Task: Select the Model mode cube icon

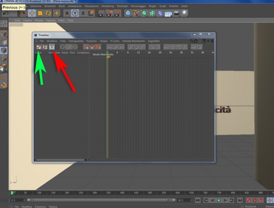Action: tap(4, 34)
